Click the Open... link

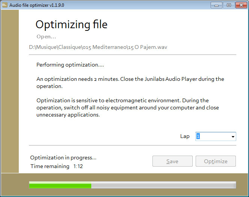pos(46,37)
